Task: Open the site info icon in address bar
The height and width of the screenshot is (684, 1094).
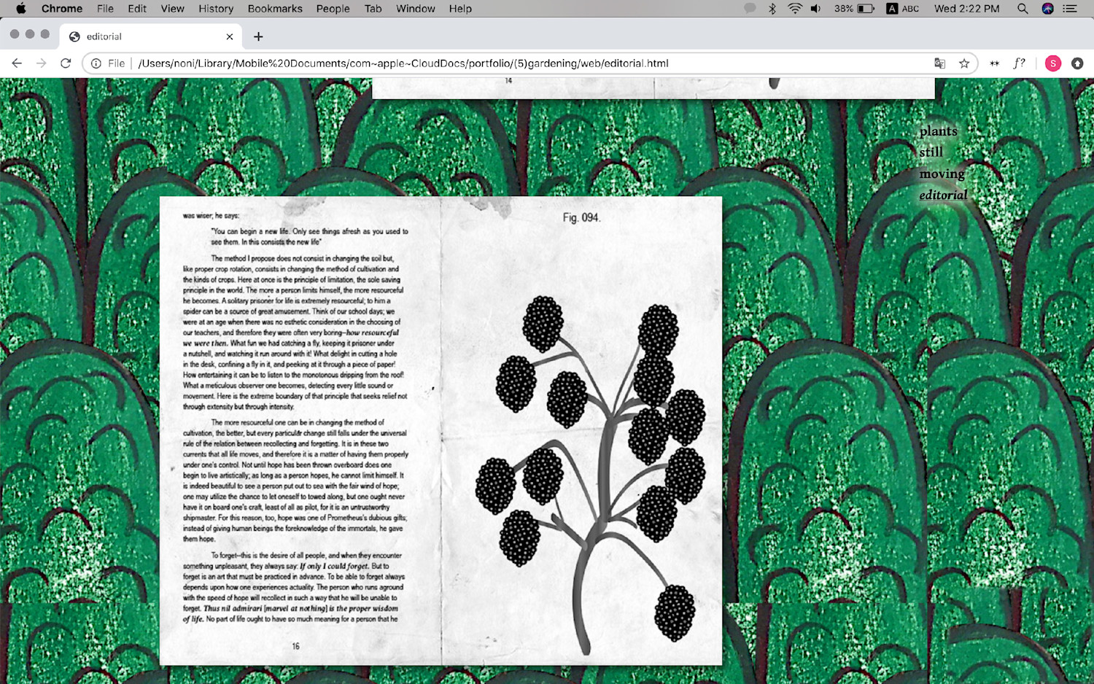Action: (96, 63)
